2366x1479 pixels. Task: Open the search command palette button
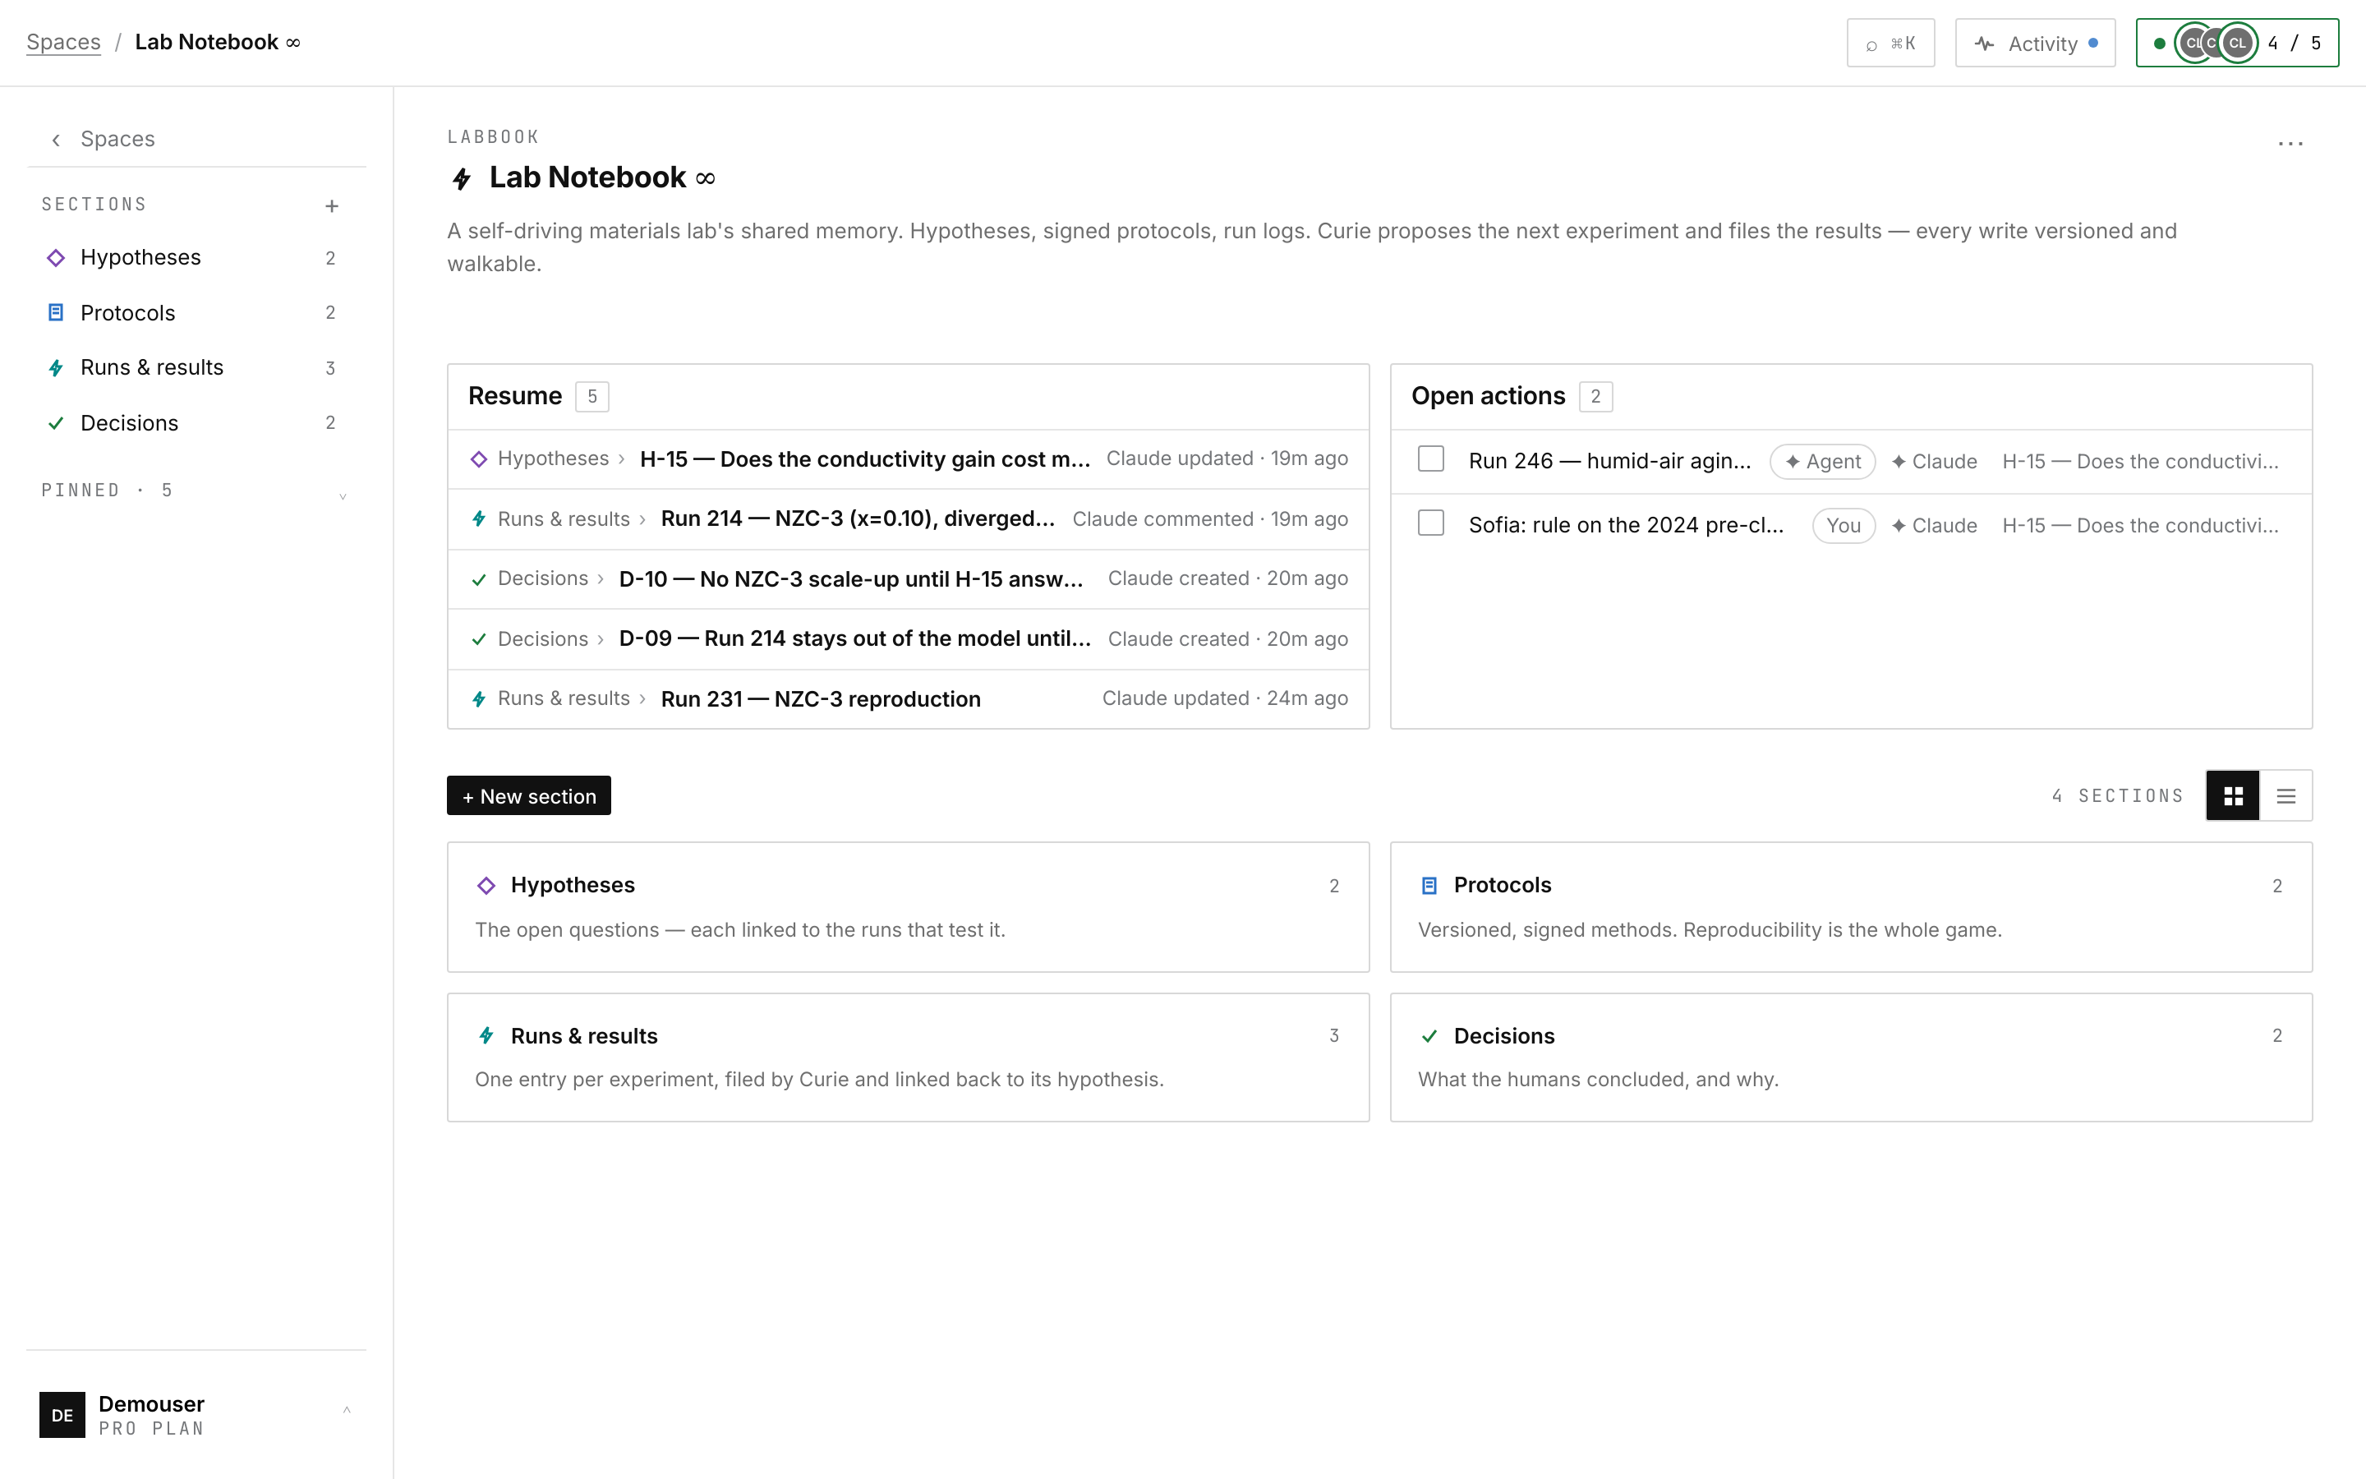pyautogui.click(x=1890, y=43)
